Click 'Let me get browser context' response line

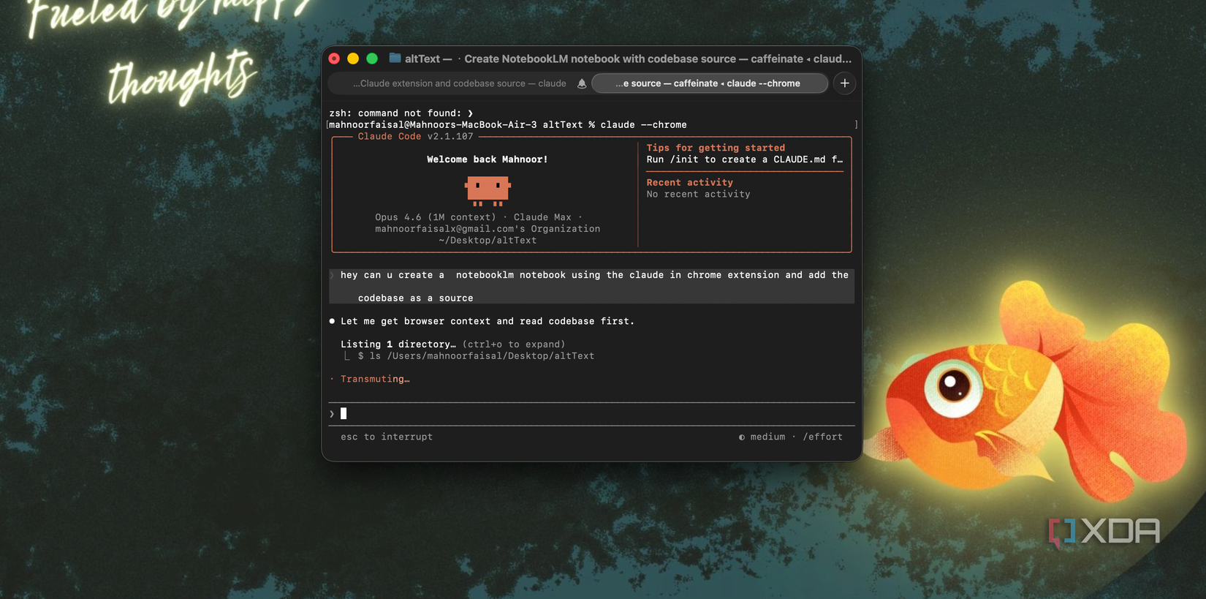point(488,321)
